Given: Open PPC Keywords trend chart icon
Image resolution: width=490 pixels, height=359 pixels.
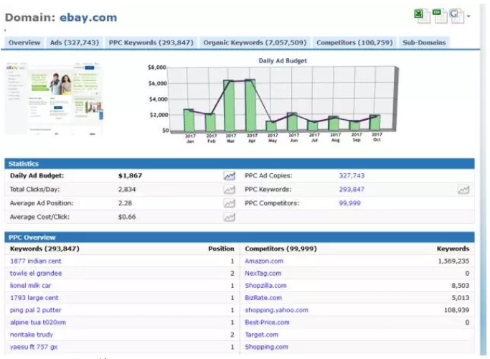Looking at the screenshot, I should point(464,190).
